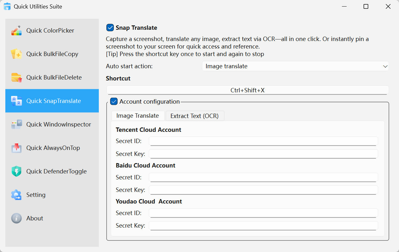Expand the Auto start action dropdown
The height and width of the screenshot is (252, 399).
click(295, 66)
